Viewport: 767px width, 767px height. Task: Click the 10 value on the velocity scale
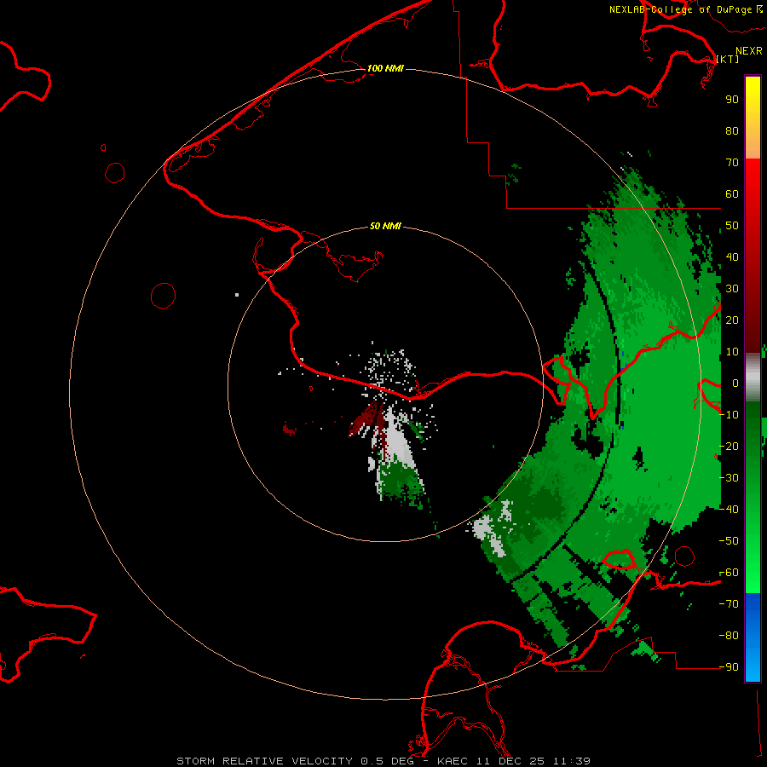[732, 352]
